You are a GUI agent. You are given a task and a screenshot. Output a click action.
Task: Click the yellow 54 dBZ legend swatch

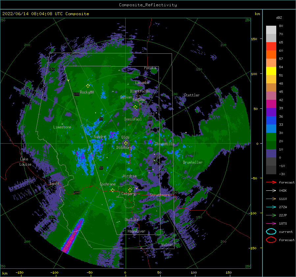[271, 71]
